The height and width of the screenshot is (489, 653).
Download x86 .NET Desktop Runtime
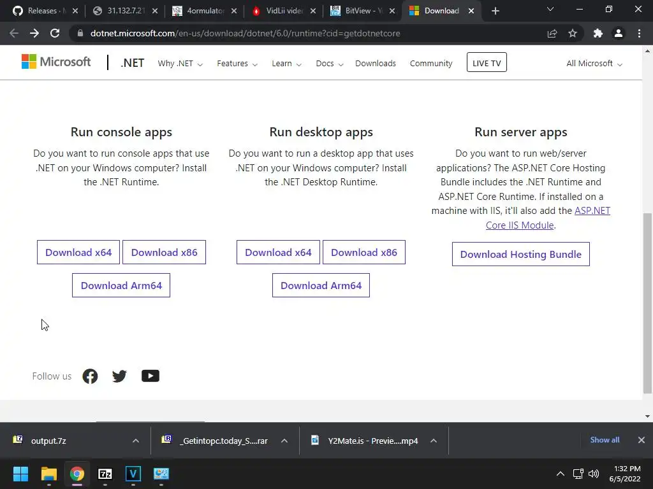pos(364,252)
